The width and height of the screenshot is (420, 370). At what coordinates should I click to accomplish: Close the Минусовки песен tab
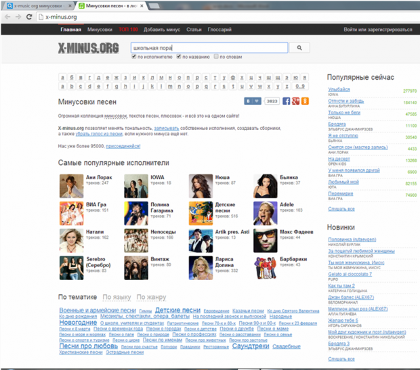point(142,5)
